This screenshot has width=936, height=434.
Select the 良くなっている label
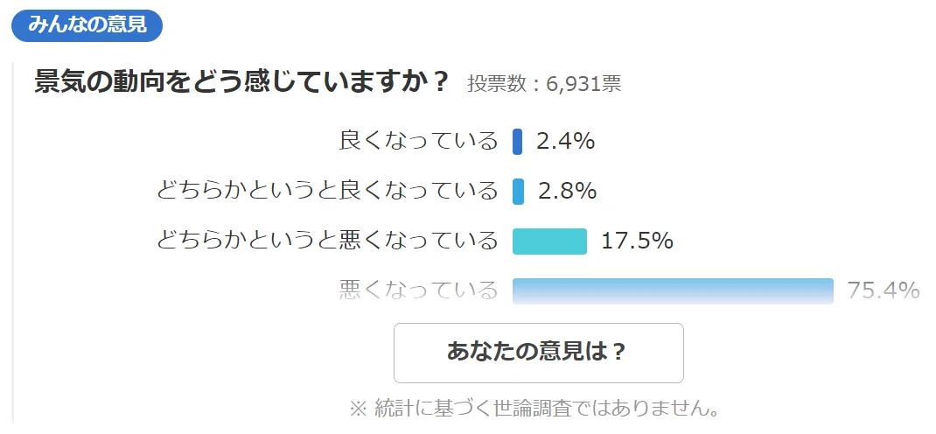418,142
